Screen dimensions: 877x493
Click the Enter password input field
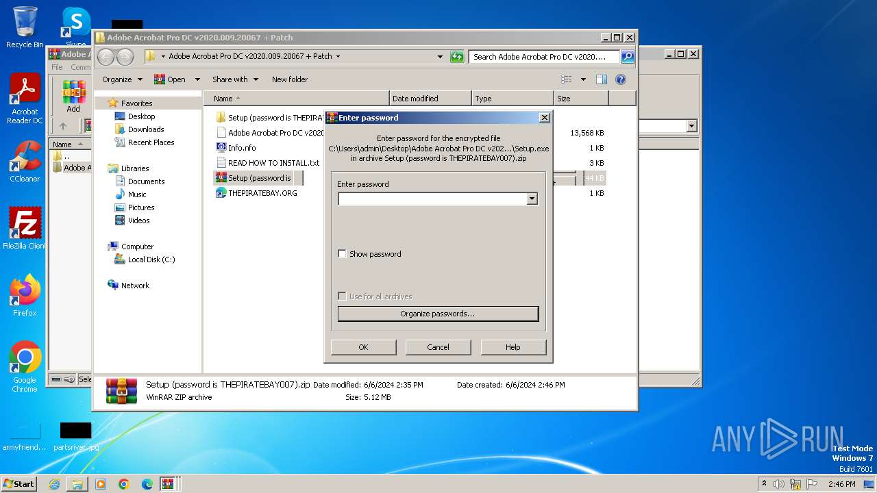click(x=432, y=199)
